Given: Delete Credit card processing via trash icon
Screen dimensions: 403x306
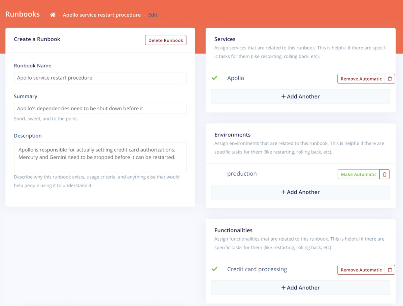Looking at the screenshot, I should pyautogui.click(x=390, y=270).
